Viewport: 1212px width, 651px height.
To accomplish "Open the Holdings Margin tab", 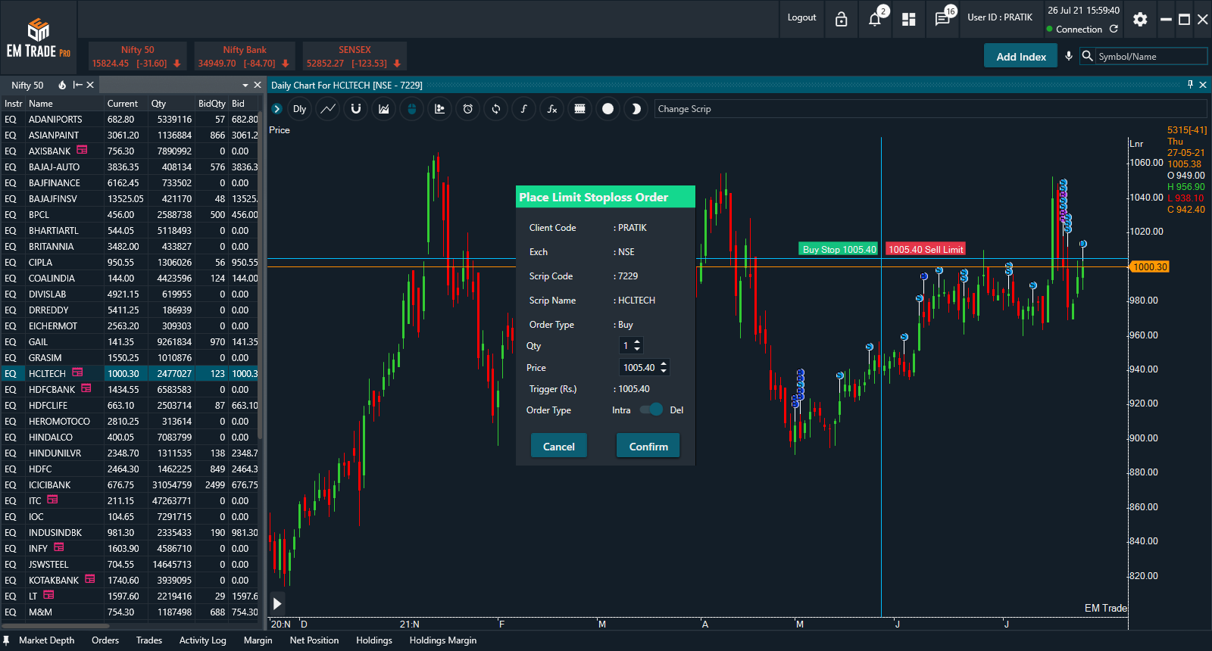I will (x=443, y=640).
